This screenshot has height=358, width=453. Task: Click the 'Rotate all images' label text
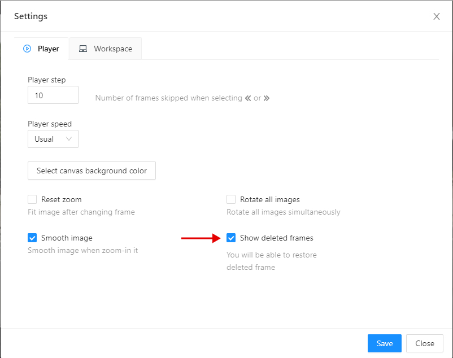[x=269, y=199]
